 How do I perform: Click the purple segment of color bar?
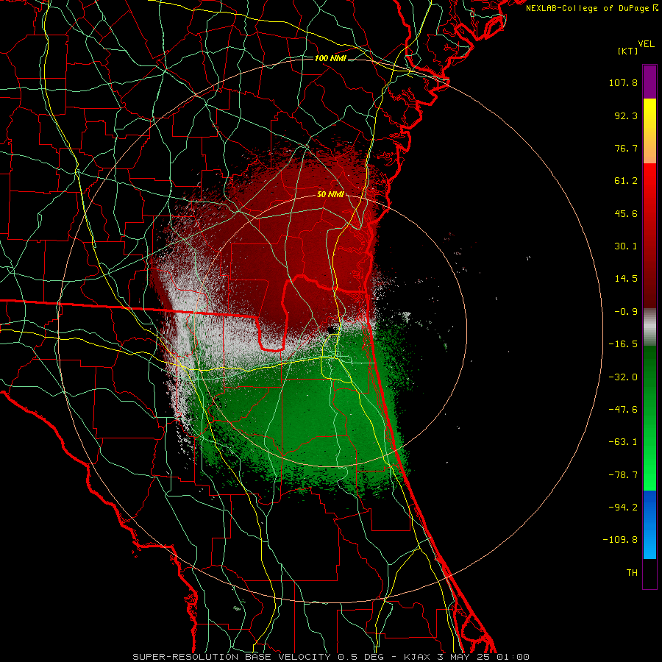click(x=649, y=82)
